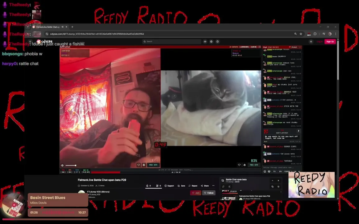Image resolution: width=359 pixels, height=224 pixels.
Task: Toggle the SFX ON indicator below the video
Action: click(70, 171)
